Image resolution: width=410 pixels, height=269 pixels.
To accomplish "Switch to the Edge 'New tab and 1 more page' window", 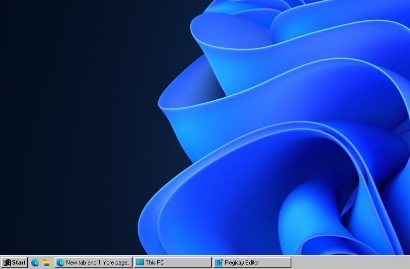I will click(x=94, y=263).
